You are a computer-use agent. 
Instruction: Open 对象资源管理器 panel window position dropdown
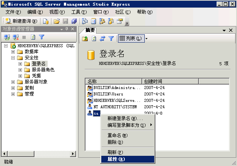62,29
